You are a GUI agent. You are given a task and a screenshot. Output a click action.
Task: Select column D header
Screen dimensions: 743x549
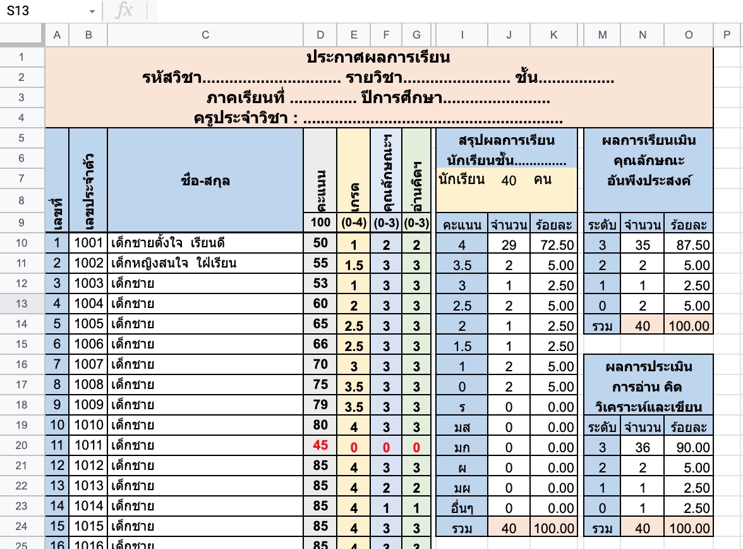[320, 35]
